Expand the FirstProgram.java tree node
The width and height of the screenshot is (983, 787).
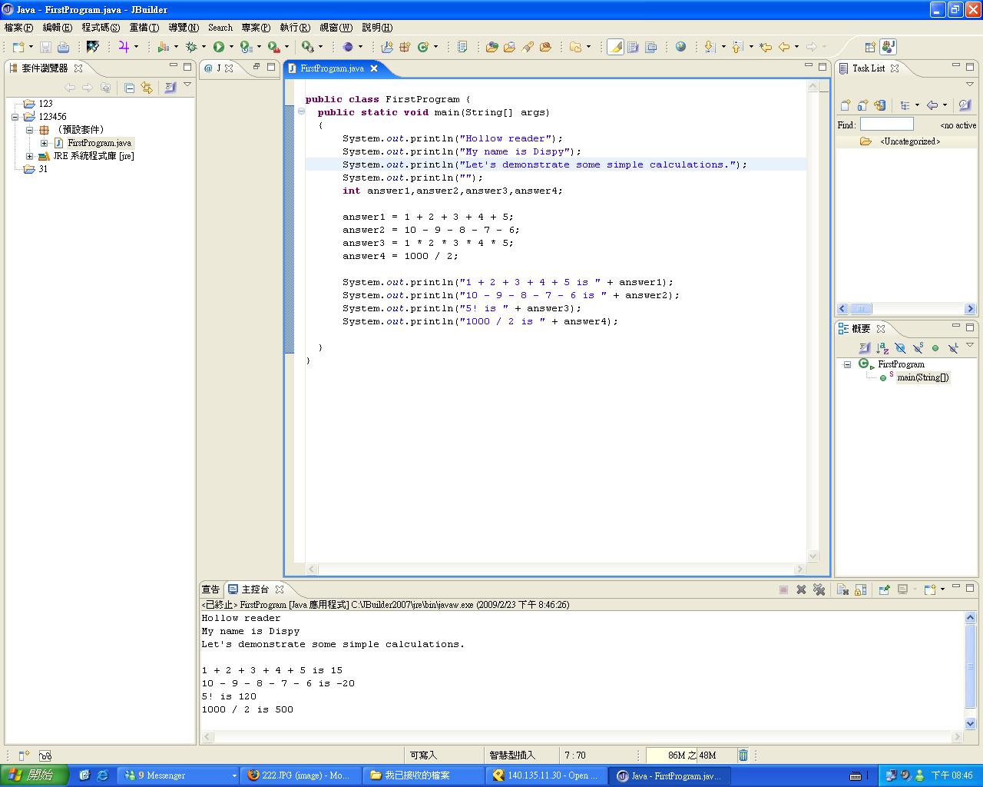(44, 143)
